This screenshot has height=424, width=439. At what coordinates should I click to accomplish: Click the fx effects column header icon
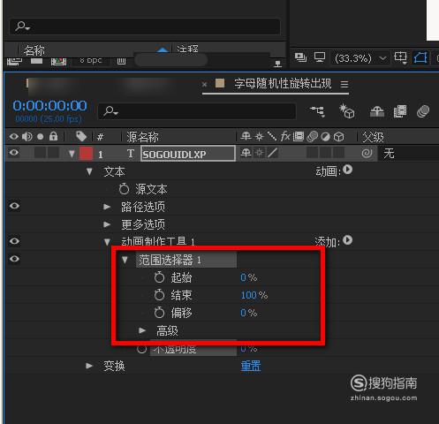click(x=285, y=136)
